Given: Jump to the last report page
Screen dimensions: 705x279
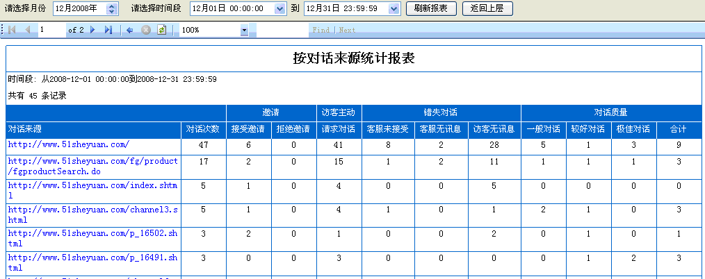Looking at the screenshot, I should 108,30.
